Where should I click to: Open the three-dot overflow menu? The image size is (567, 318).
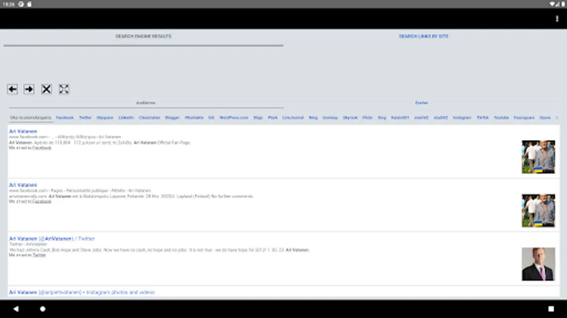point(557,18)
